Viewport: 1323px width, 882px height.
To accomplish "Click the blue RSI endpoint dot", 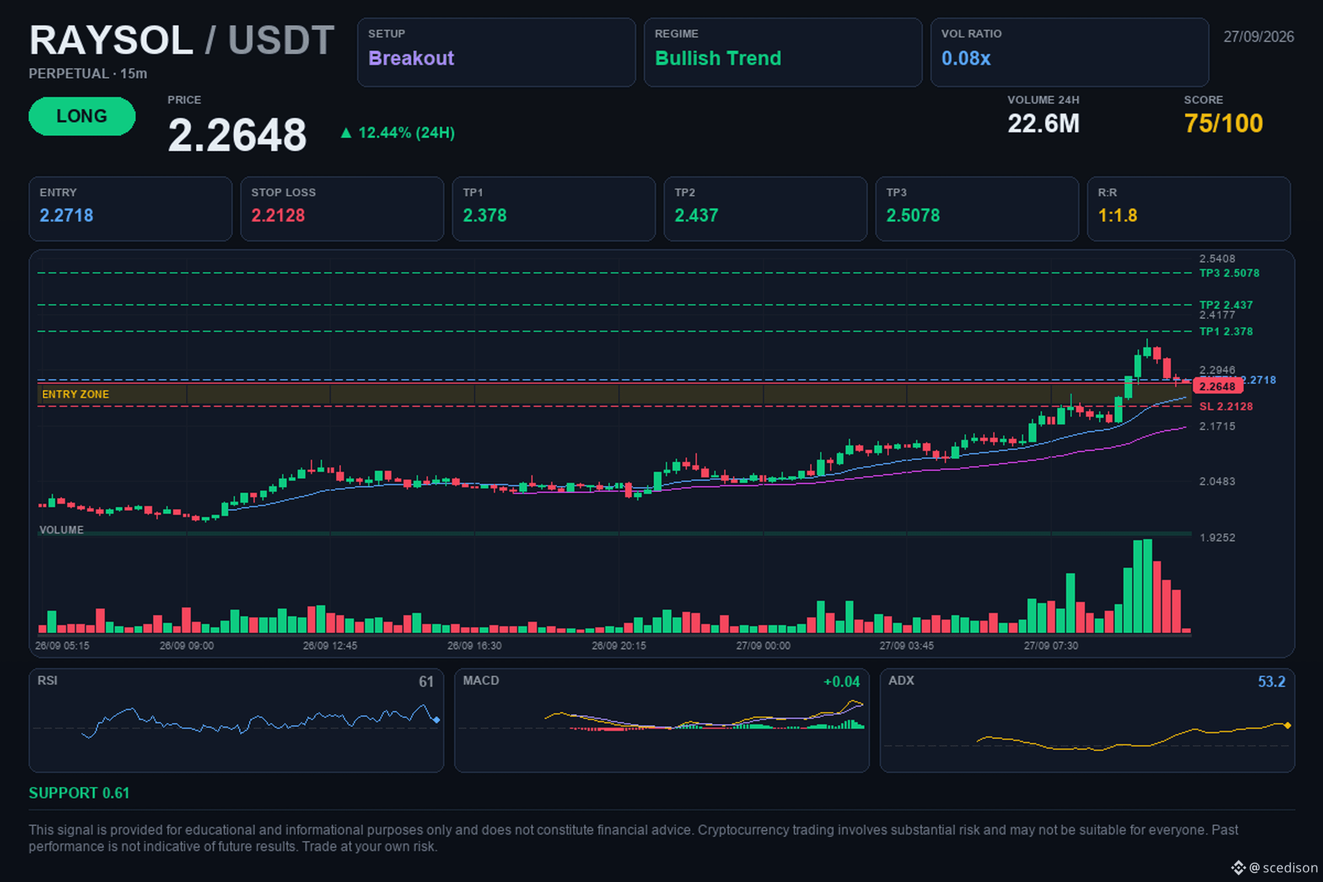I will click(437, 720).
